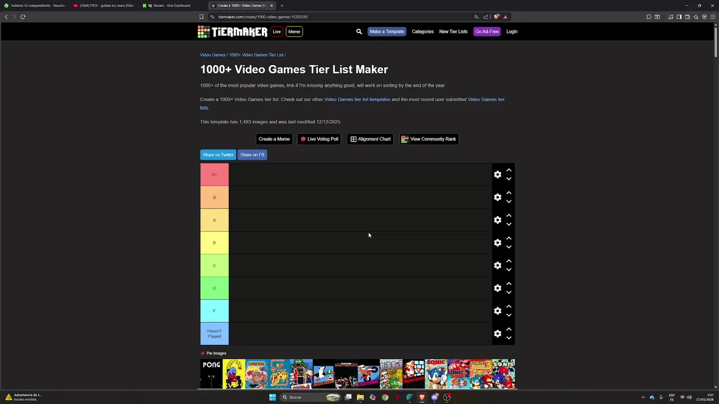
Task: Open the site search magnifier
Action: [359, 31]
